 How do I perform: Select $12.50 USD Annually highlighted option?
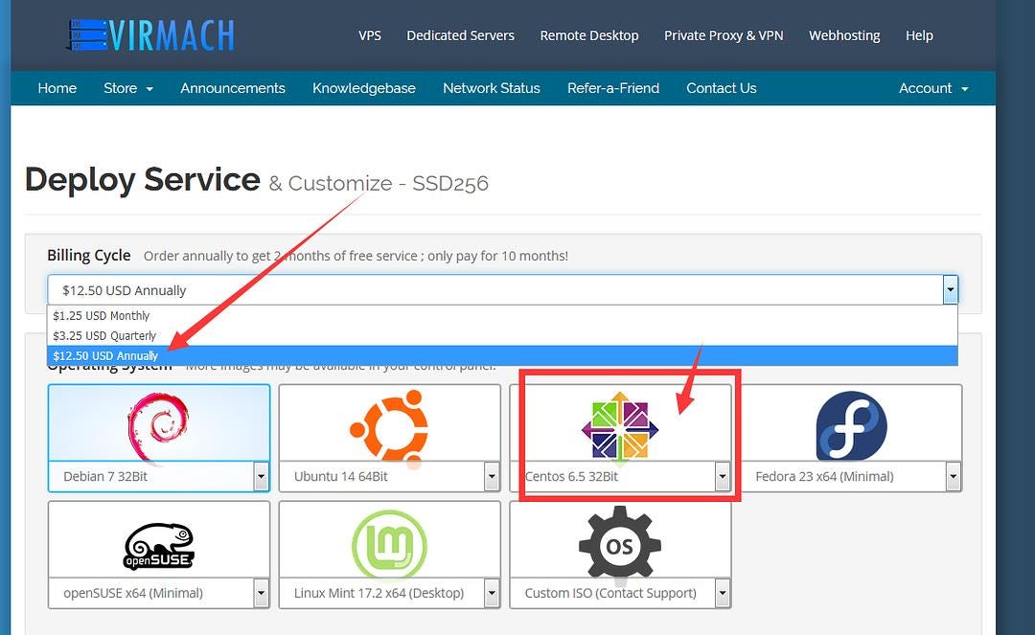tap(501, 355)
